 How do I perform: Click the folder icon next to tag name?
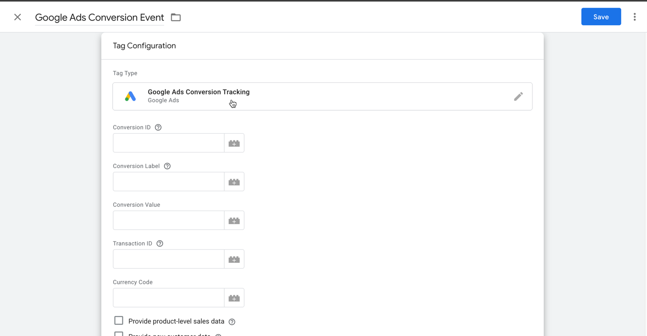(176, 17)
